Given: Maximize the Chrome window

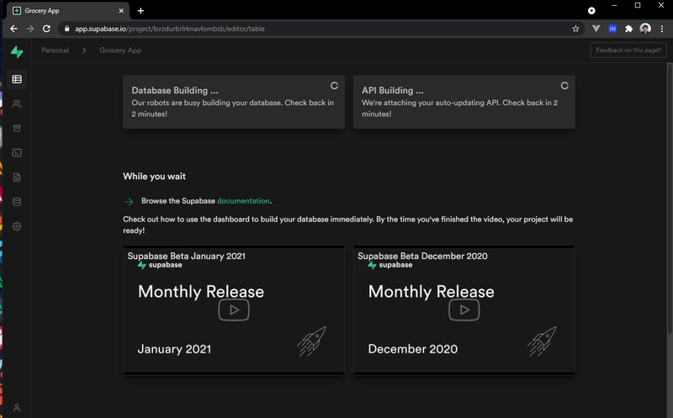Looking at the screenshot, I should 638,6.
